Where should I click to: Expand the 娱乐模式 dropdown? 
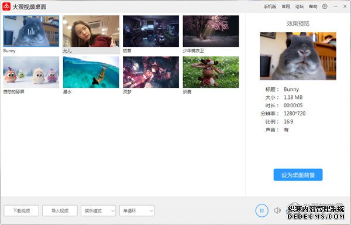click(x=98, y=211)
